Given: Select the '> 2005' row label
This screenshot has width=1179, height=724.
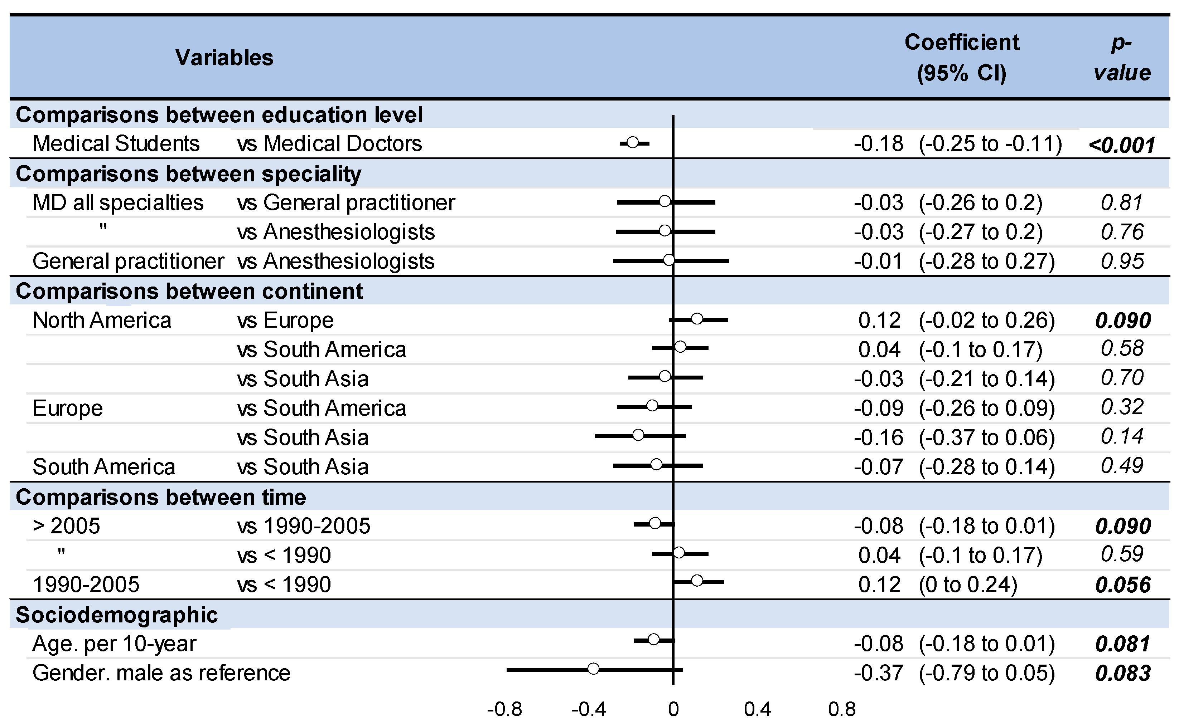Looking at the screenshot, I should click(66, 526).
